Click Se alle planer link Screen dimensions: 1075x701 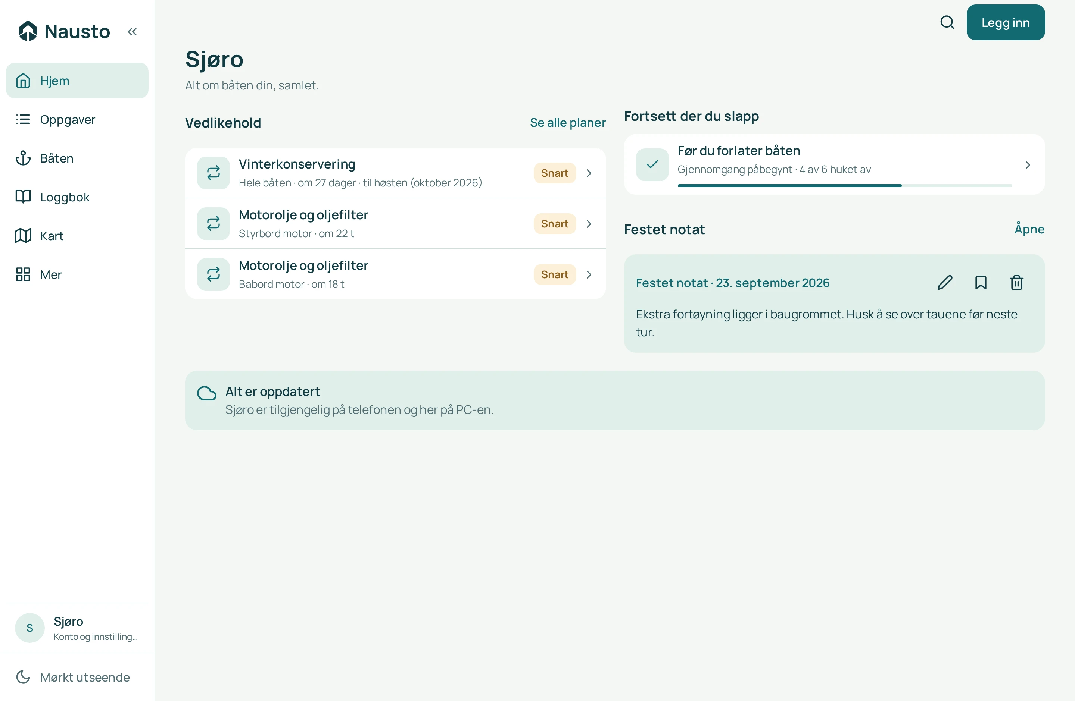[568, 123]
